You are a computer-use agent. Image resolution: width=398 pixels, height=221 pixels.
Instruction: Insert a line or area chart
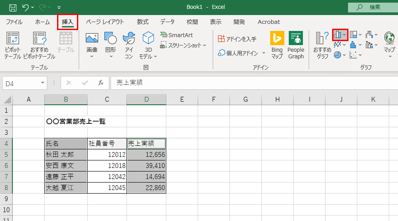click(x=340, y=45)
